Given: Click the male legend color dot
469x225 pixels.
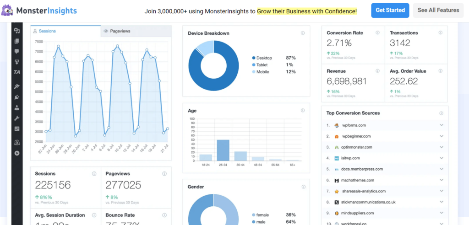Looking at the screenshot, I should 254,222.
